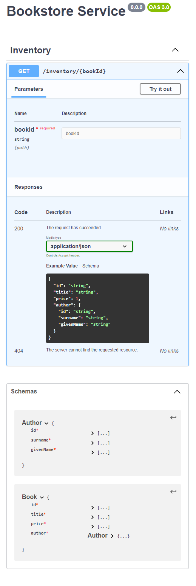Click the OAS 3.0 badge

point(159,7)
